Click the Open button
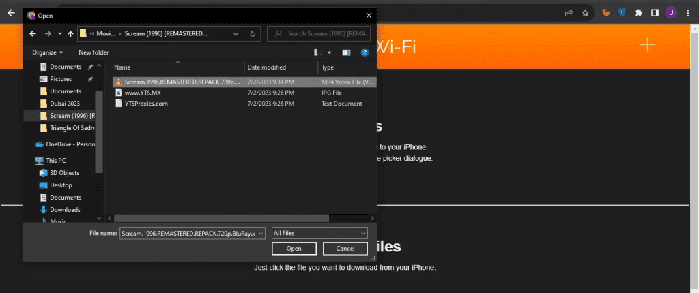The width and height of the screenshot is (699, 293). pos(294,249)
